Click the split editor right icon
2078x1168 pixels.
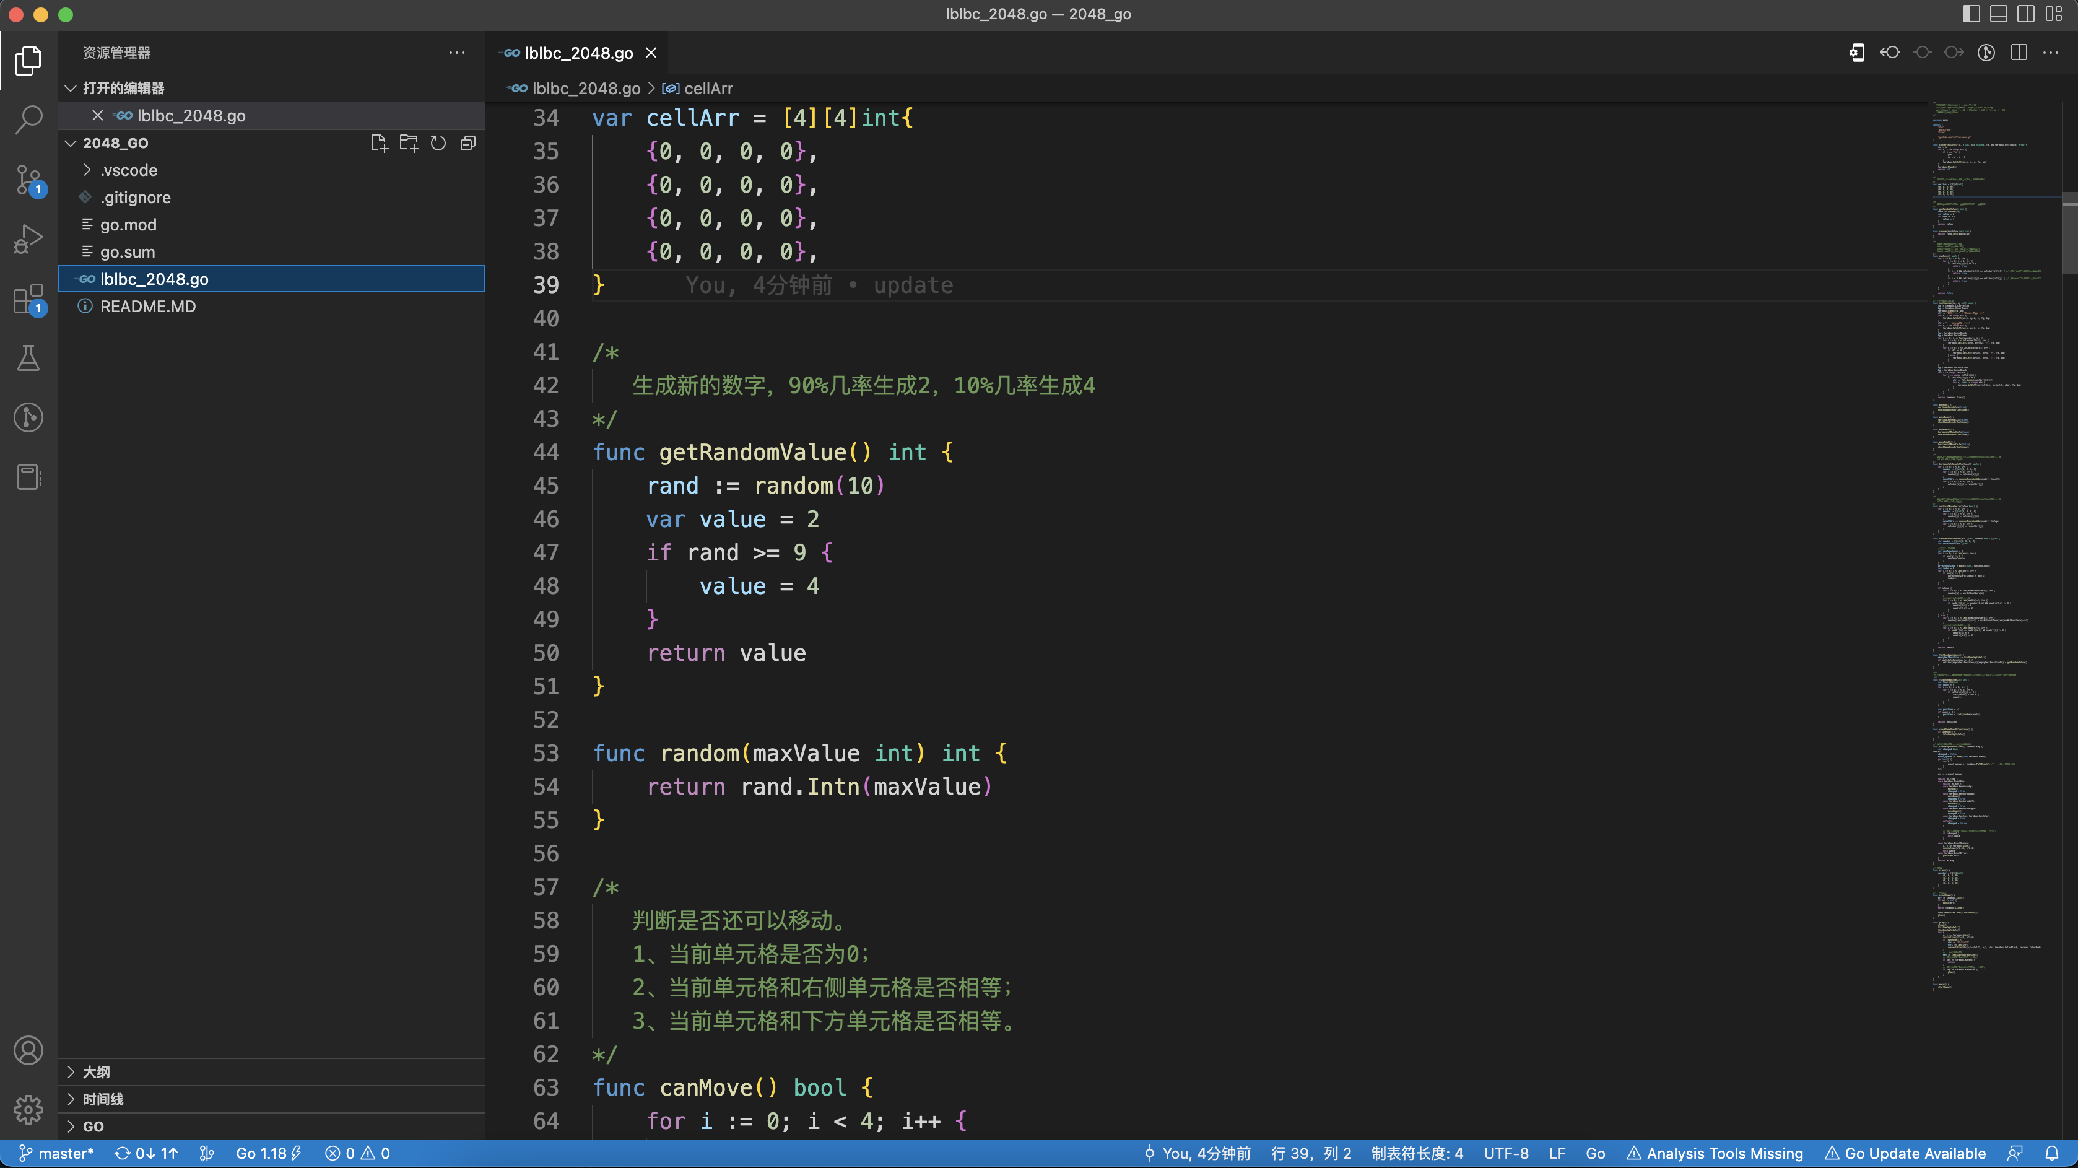tap(2019, 53)
